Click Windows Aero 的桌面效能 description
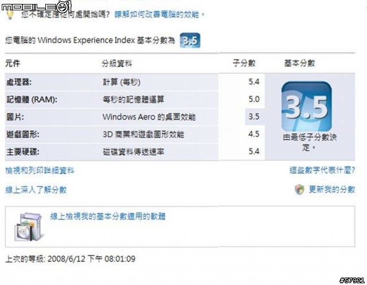 (149, 117)
